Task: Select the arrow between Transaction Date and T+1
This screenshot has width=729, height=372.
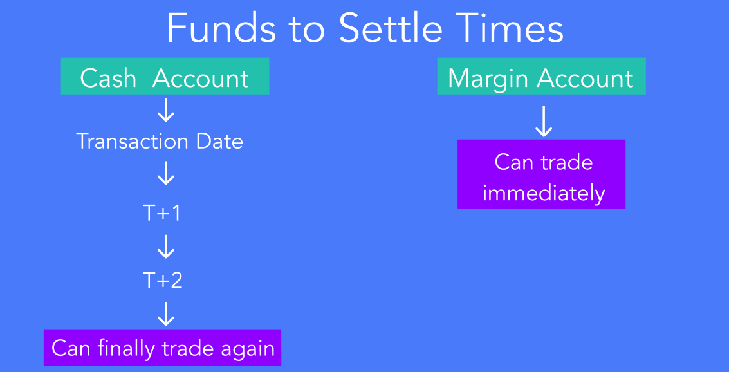Action: coord(165,174)
